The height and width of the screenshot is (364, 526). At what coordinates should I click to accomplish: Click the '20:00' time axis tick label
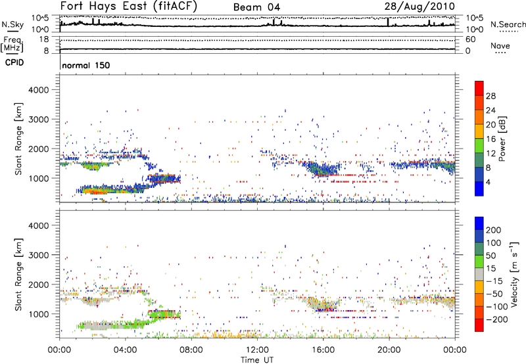[x=389, y=350]
